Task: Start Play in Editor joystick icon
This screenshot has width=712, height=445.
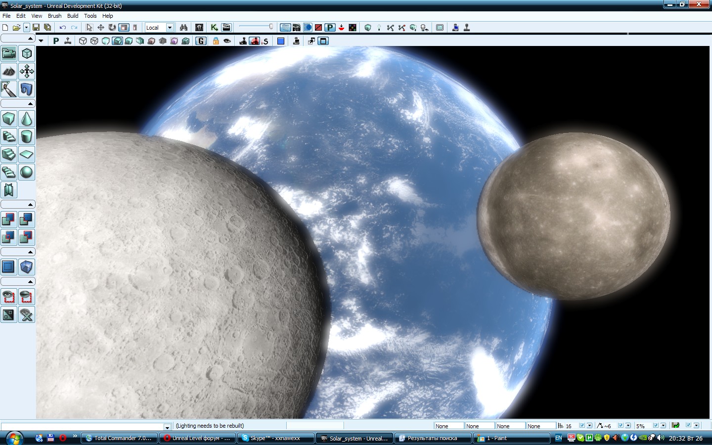Action: coord(466,28)
